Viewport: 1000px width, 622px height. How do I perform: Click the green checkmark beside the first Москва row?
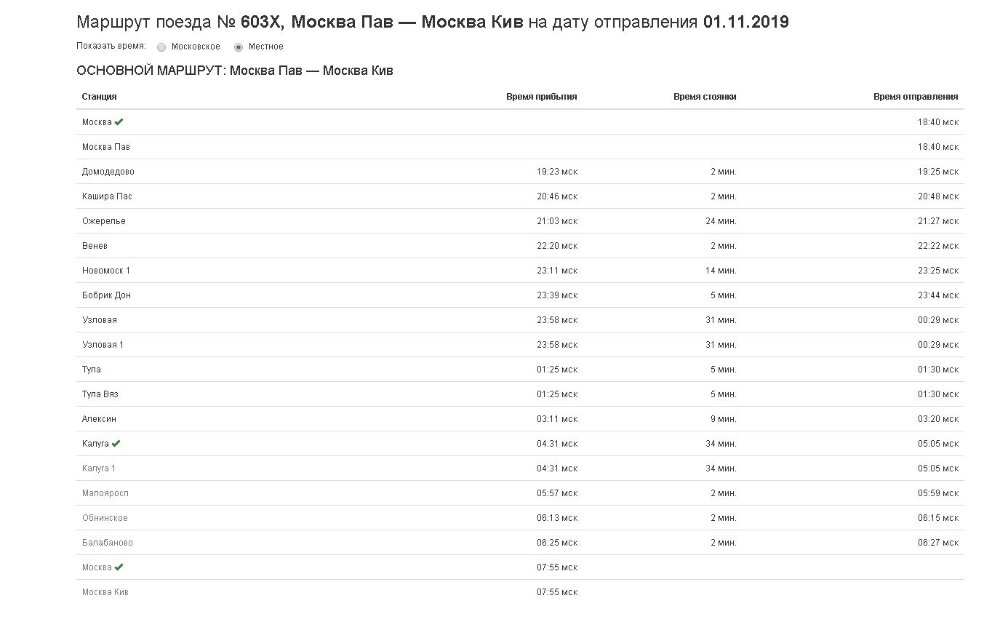[119, 121]
